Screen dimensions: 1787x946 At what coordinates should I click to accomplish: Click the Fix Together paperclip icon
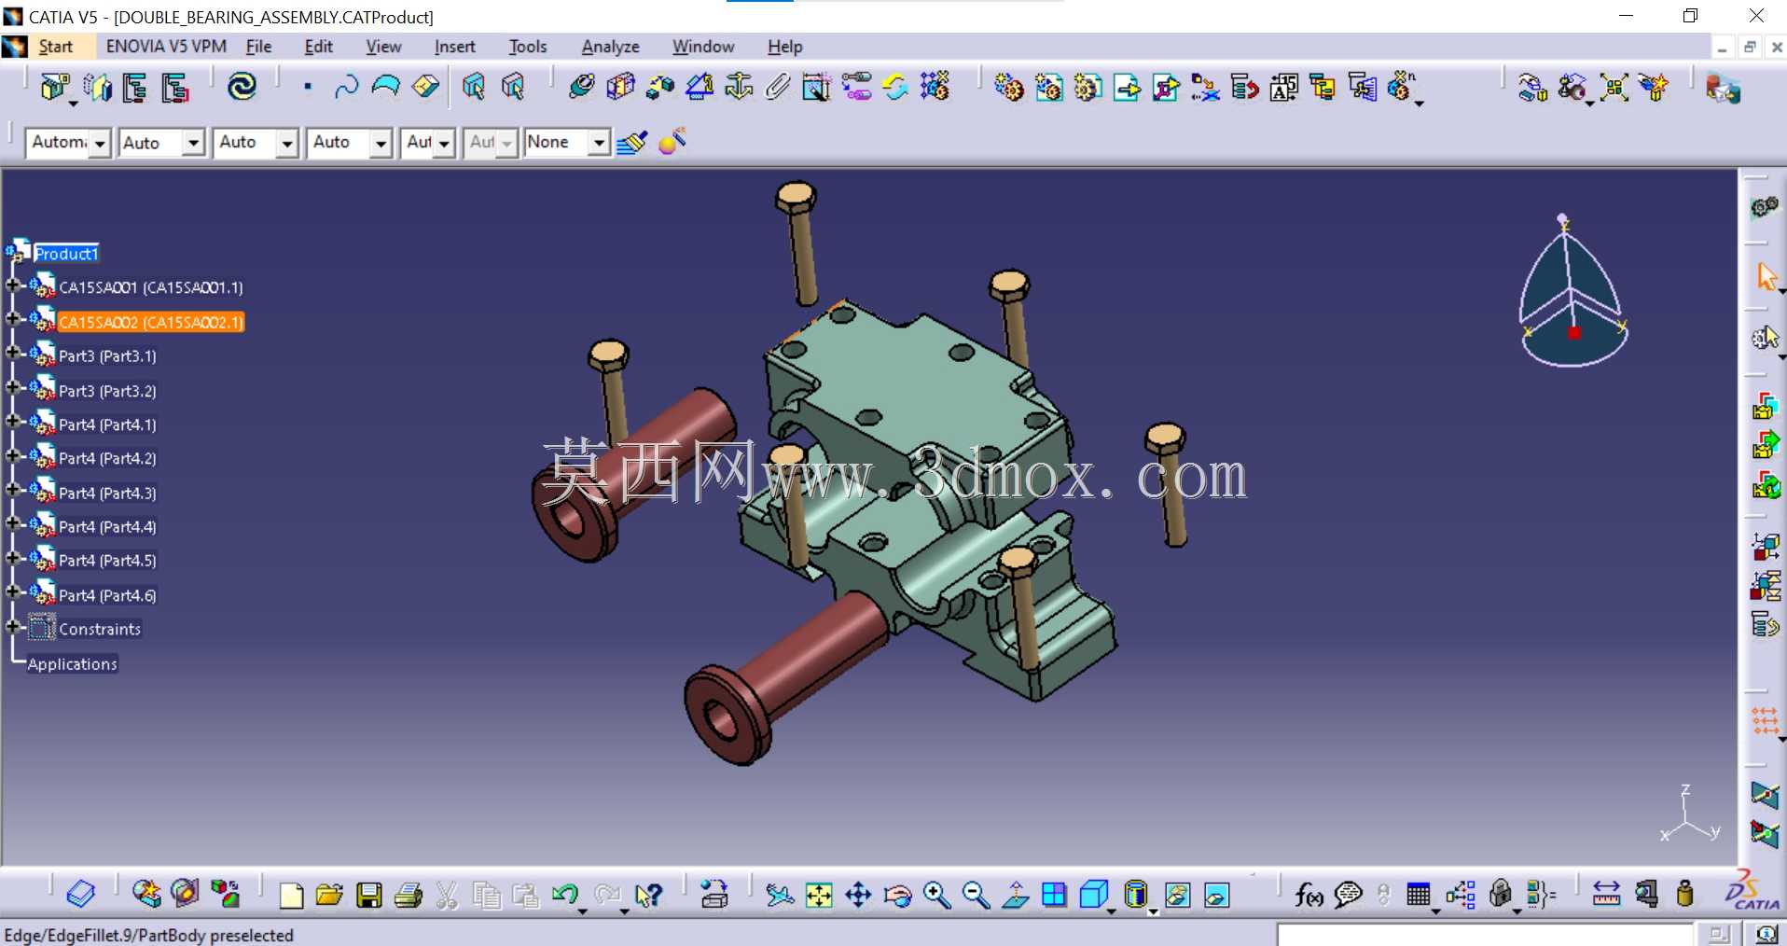tap(777, 87)
